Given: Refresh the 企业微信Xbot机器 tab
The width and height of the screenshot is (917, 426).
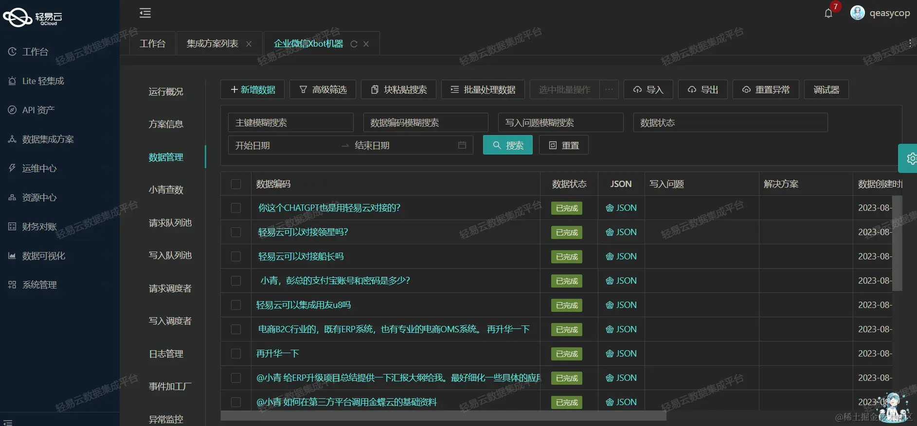Looking at the screenshot, I should point(354,44).
